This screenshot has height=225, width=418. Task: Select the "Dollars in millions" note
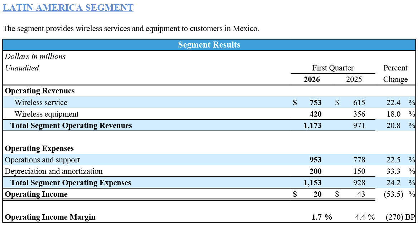click(35, 57)
